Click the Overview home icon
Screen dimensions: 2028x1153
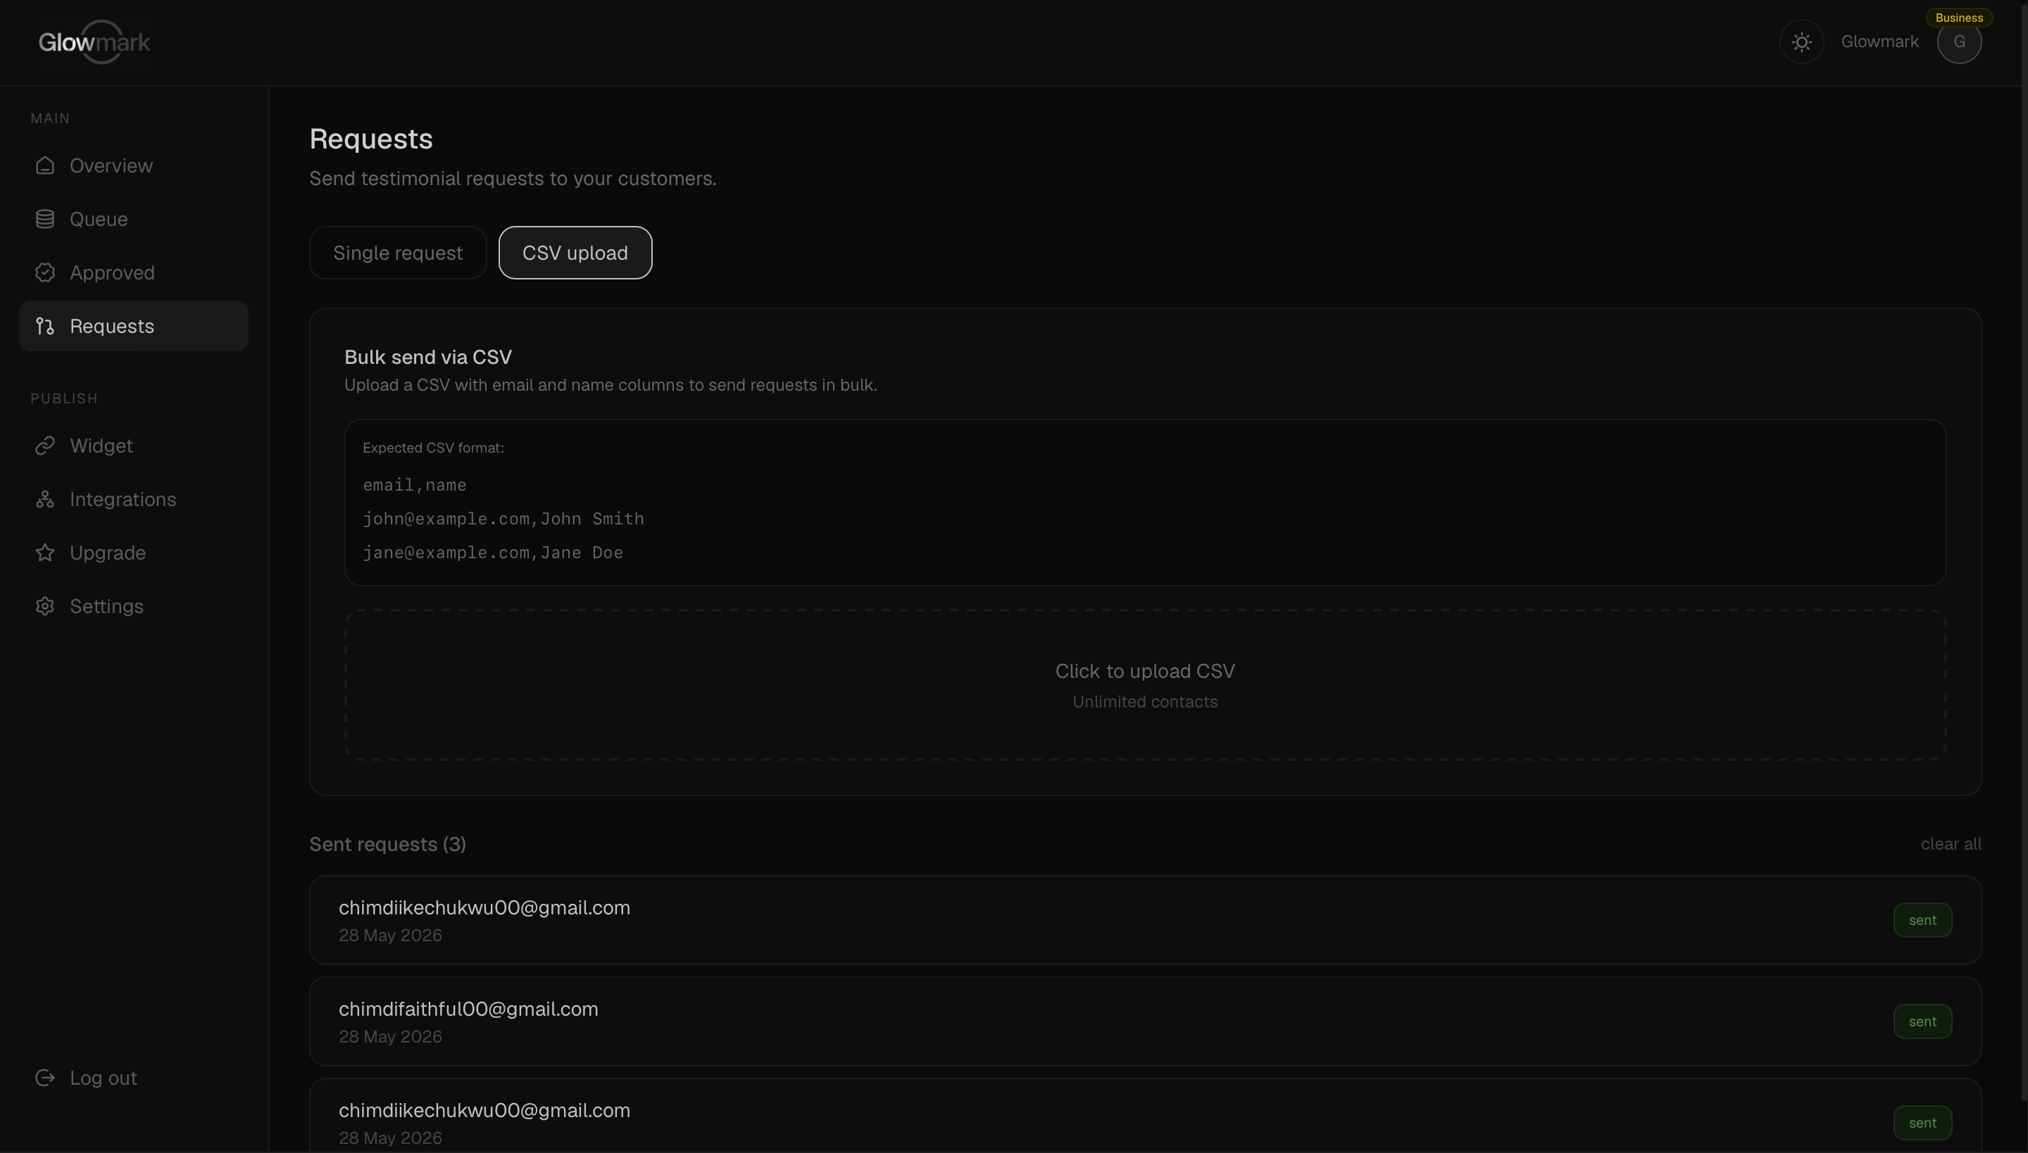tap(45, 165)
